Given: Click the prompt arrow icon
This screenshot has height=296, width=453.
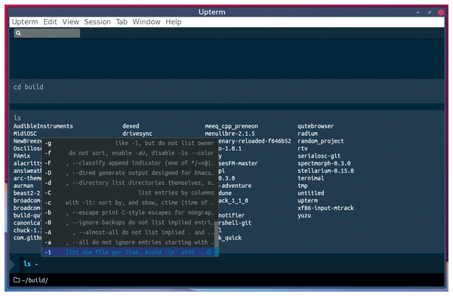Looking at the screenshot, I should click(x=12, y=264).
